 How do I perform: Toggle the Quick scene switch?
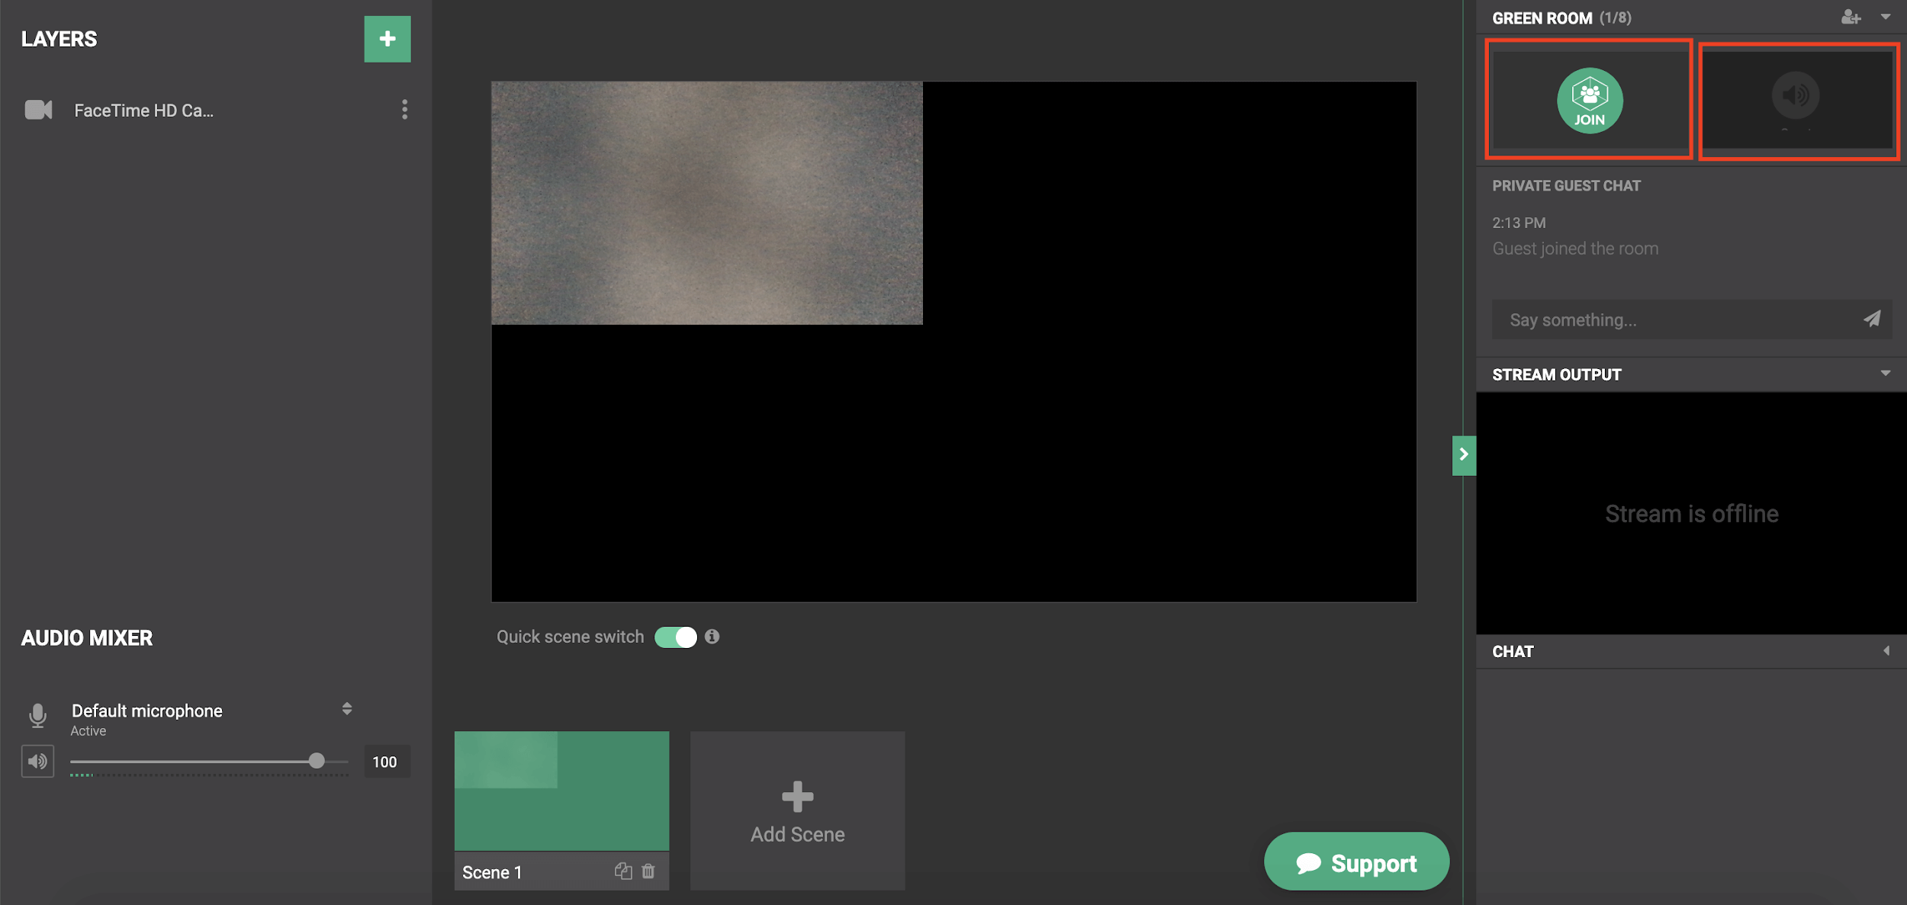click(676, 637)
